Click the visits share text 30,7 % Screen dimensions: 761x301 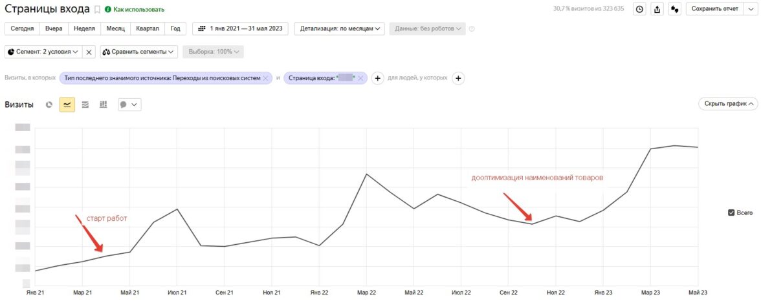click(588, 9)
